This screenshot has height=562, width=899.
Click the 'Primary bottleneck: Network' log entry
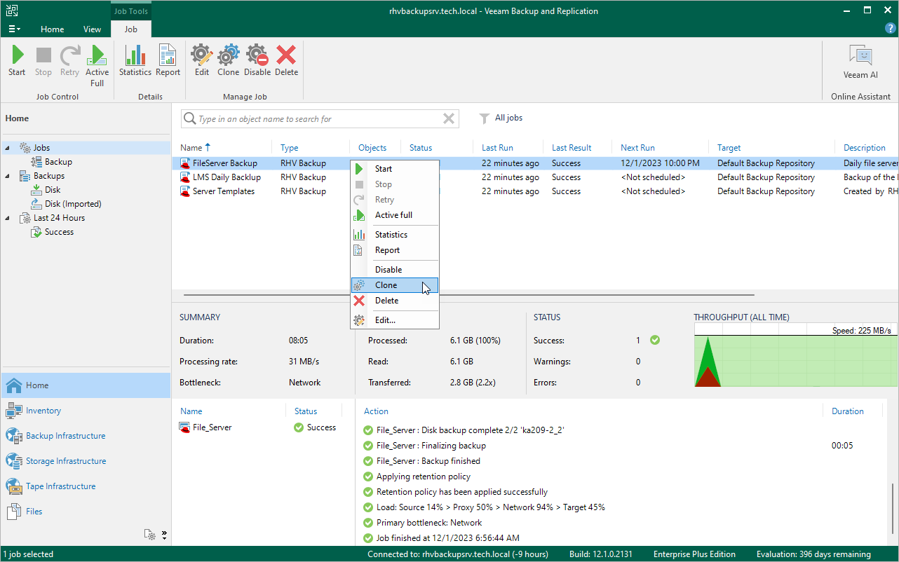[x=428, y=523]
